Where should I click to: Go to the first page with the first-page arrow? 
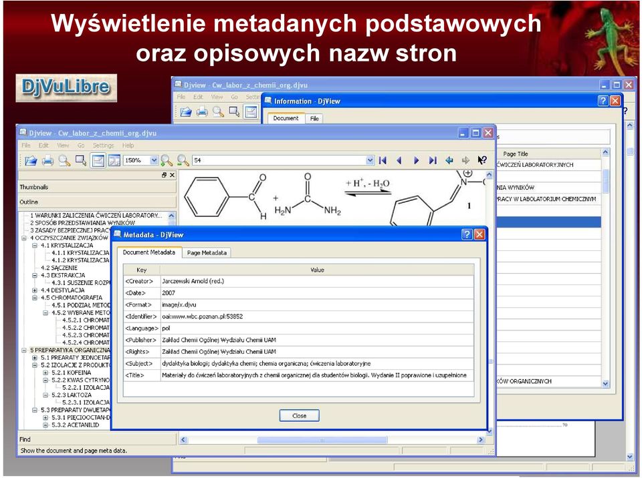383,161
